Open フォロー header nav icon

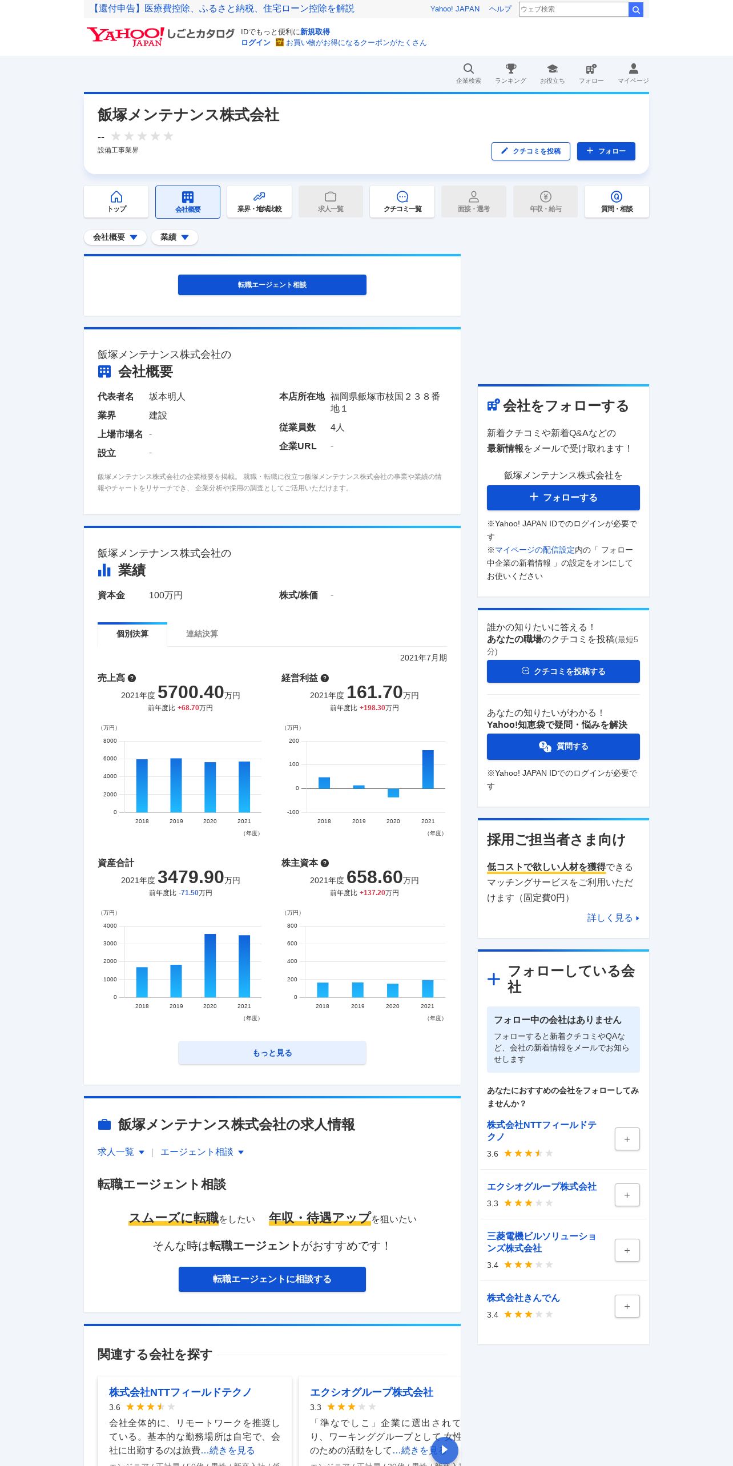(591, 73)
